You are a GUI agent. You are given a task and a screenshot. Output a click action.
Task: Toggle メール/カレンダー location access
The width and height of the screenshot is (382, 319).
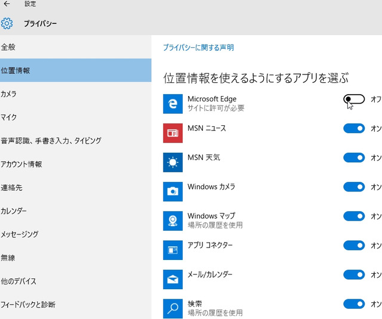pyautogui.click(x=354, y=274)
